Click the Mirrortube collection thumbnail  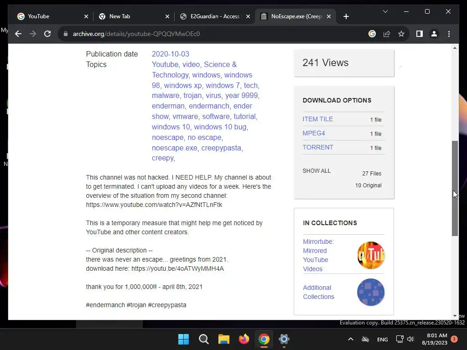[x=371, y=255]
